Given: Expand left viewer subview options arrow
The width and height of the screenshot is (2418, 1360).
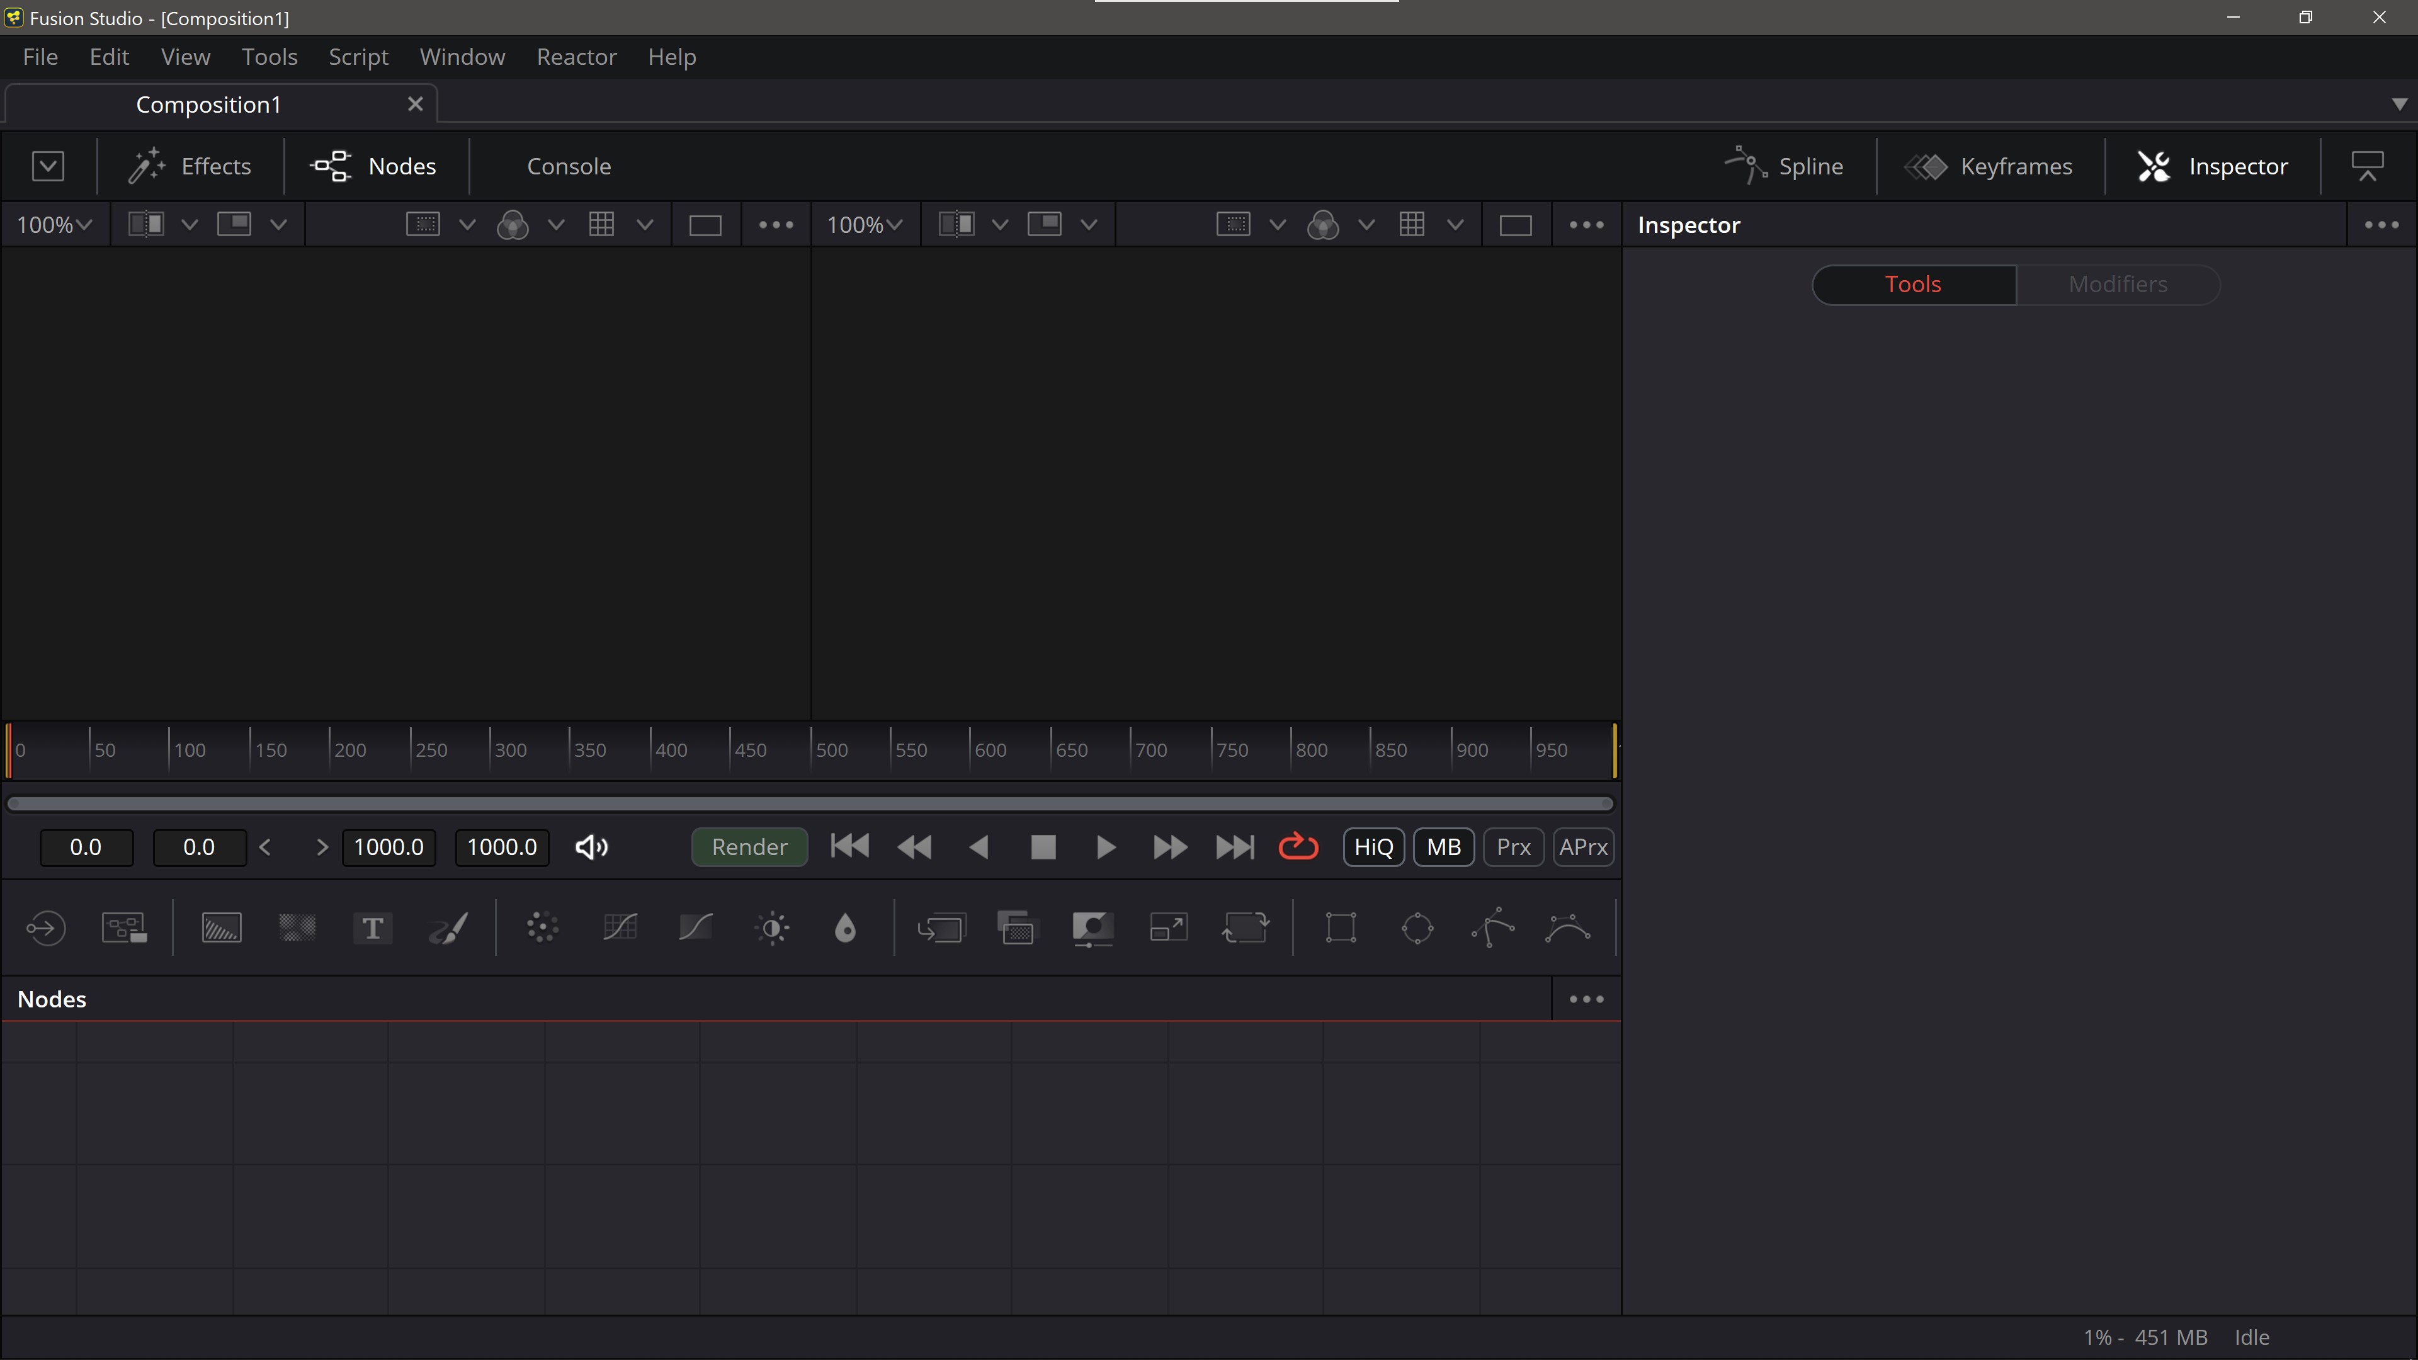Looking at the screenshot, I should [x=278, y=225].
